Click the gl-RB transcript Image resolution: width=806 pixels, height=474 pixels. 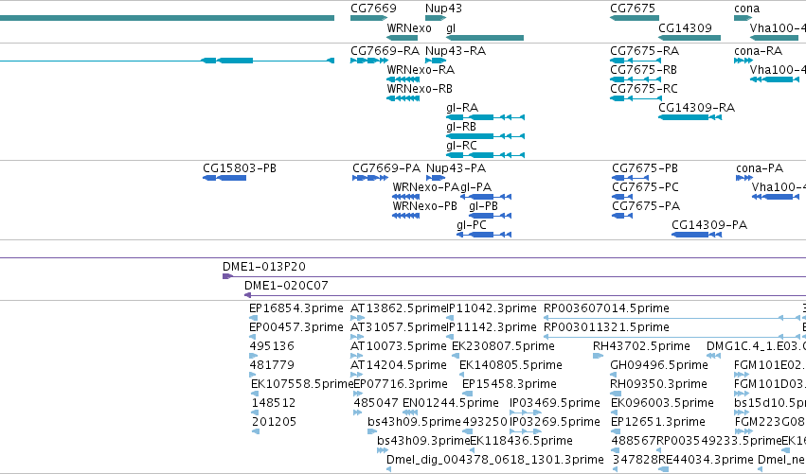tap(485, 136)
